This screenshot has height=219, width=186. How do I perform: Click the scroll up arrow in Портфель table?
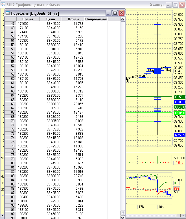pyautogui.click(x=123, y=19)
